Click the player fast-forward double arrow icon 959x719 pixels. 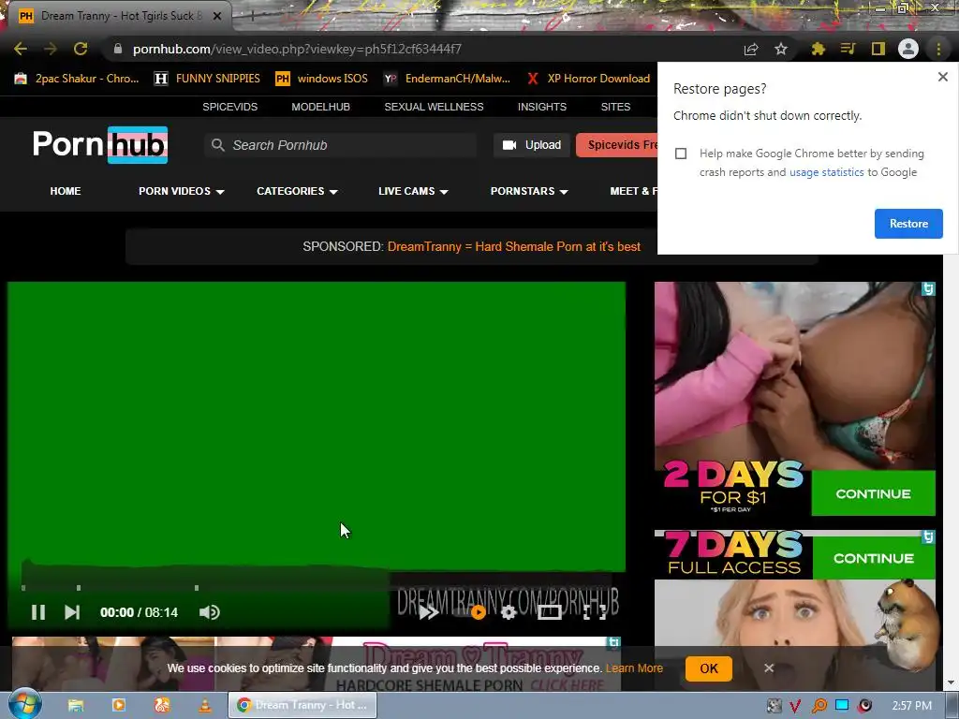click(429, 612)
